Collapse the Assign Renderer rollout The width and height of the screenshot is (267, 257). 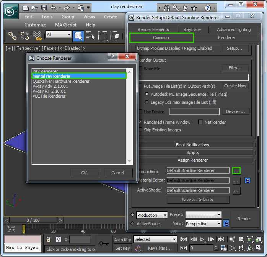pyautogui.click(x=192, y=160)
